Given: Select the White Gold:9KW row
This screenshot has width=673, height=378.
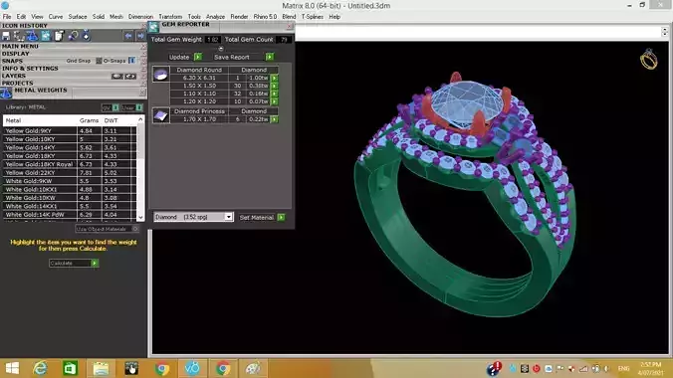Looking at the screenshot, I should [70, 181].
